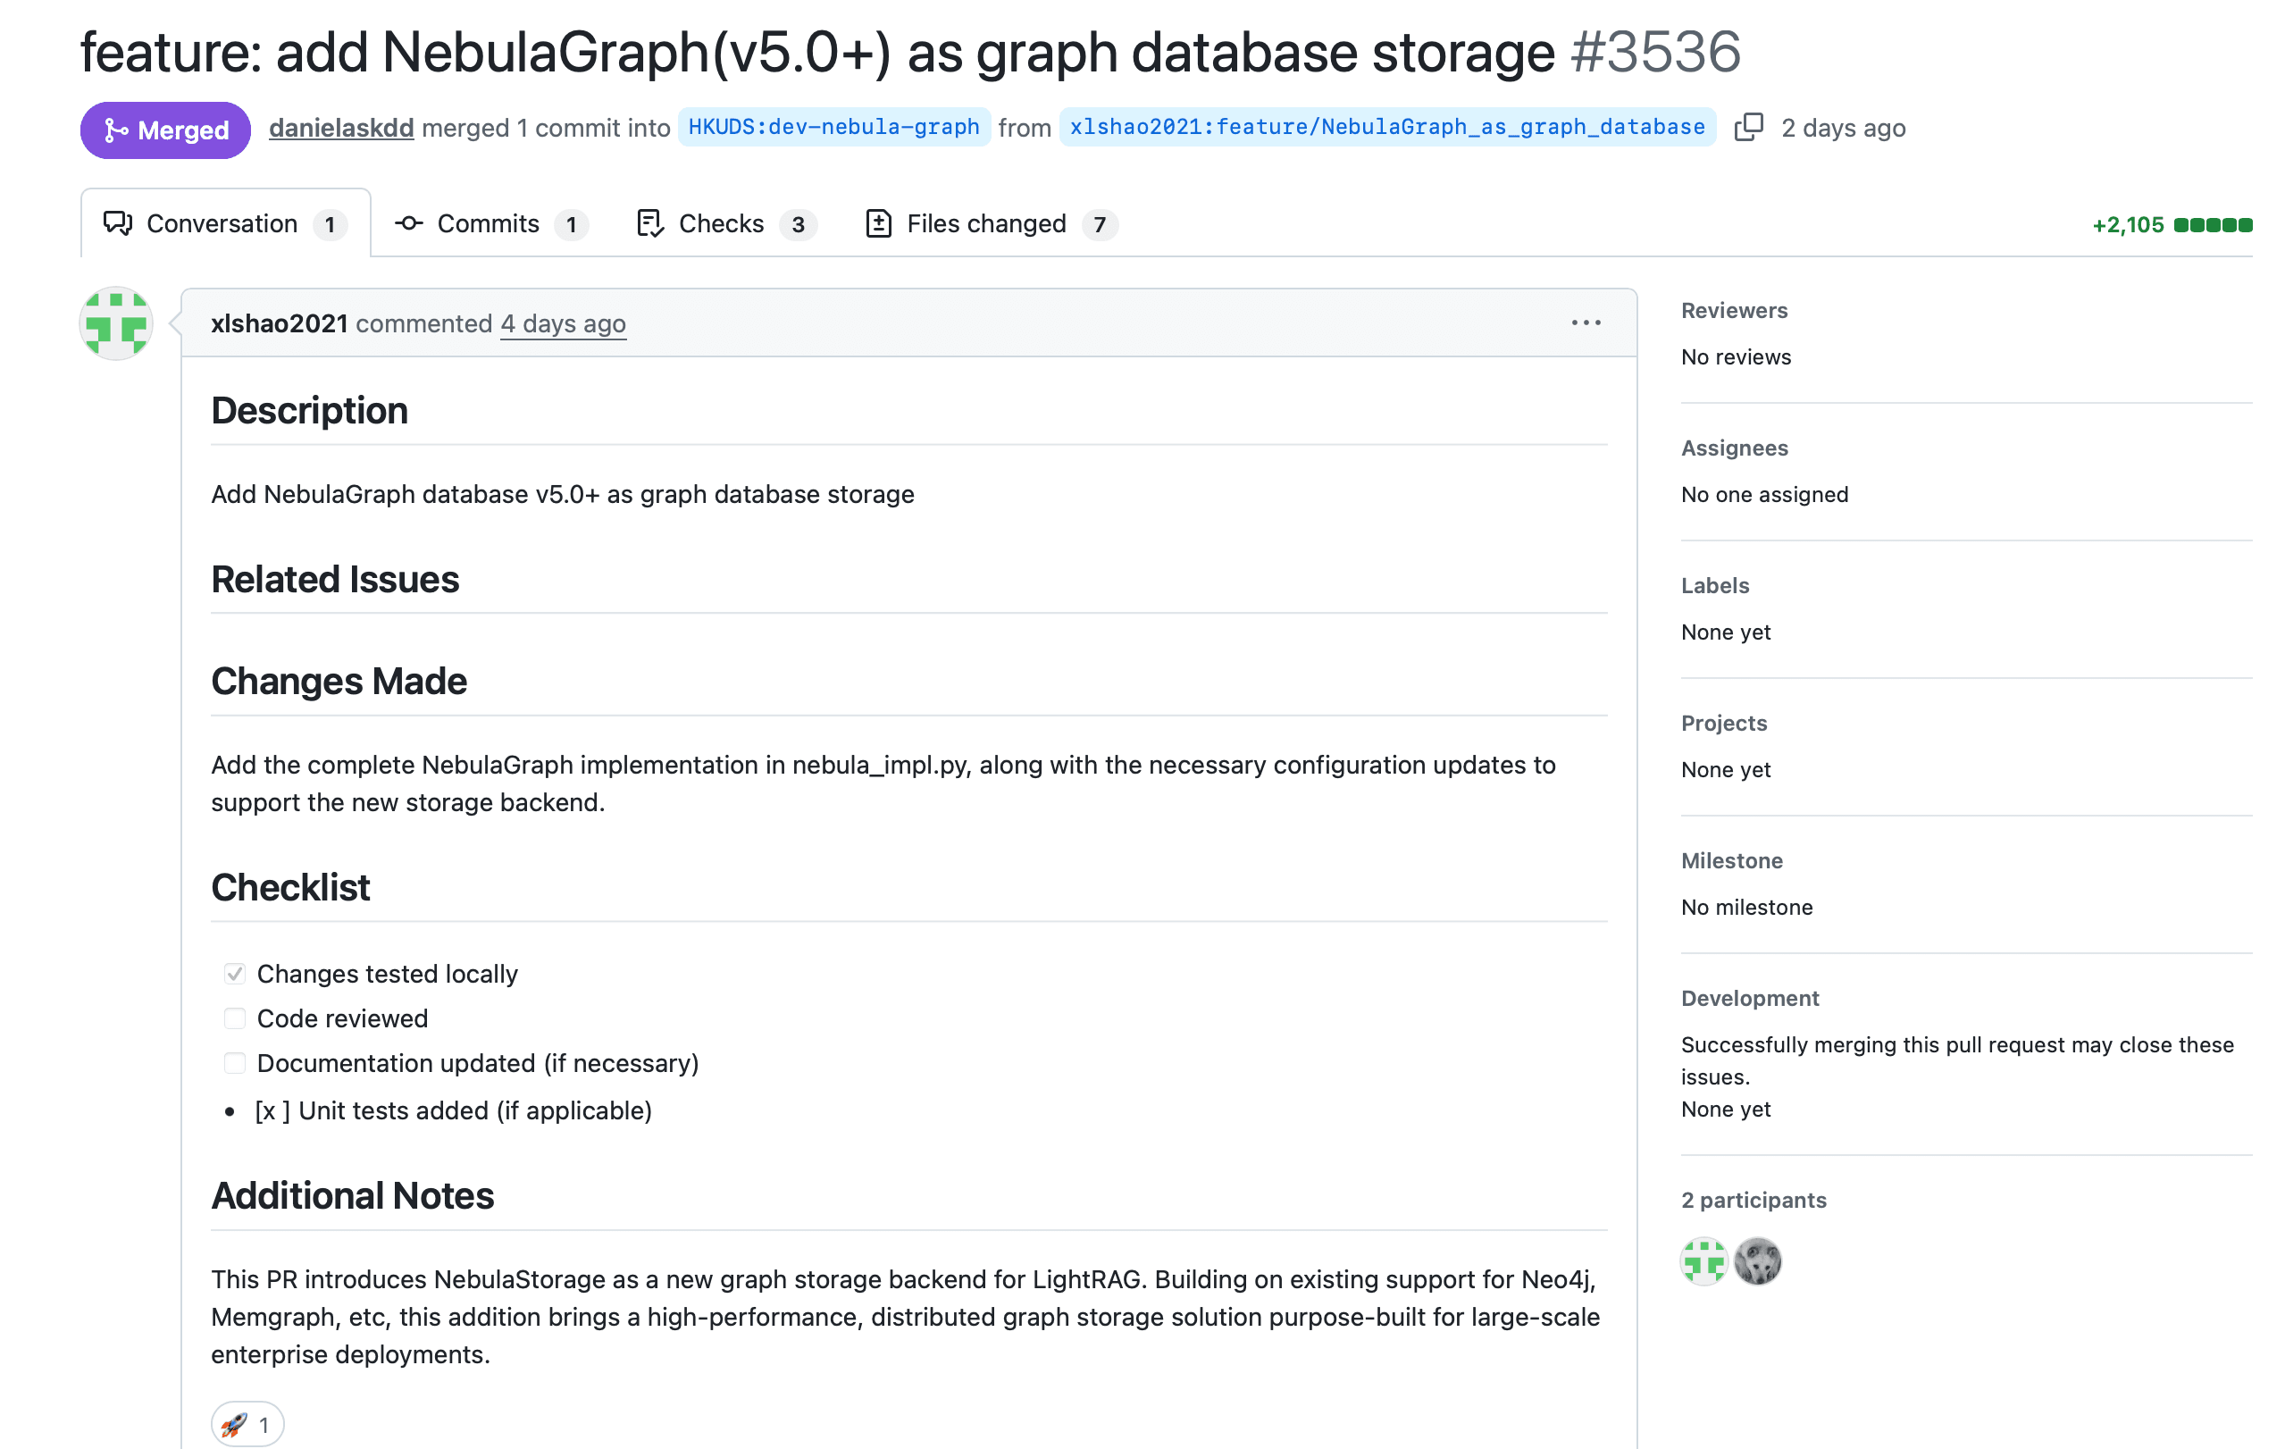Toggle the Code reviewed checkbox
The height and width of the screenshot is (1449, 2285).
234,1018
